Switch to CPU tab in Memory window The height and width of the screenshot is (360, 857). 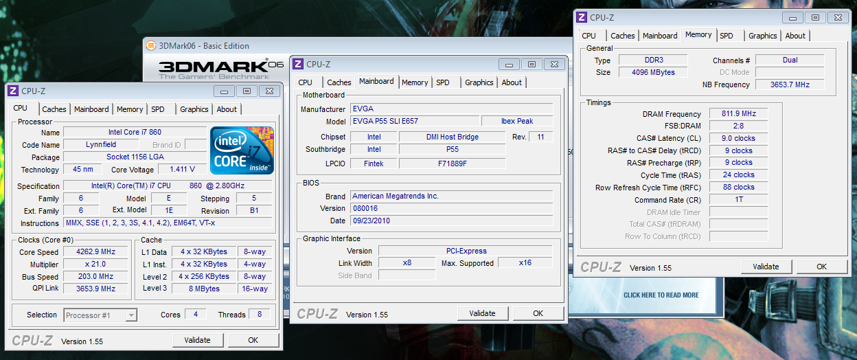589,36
